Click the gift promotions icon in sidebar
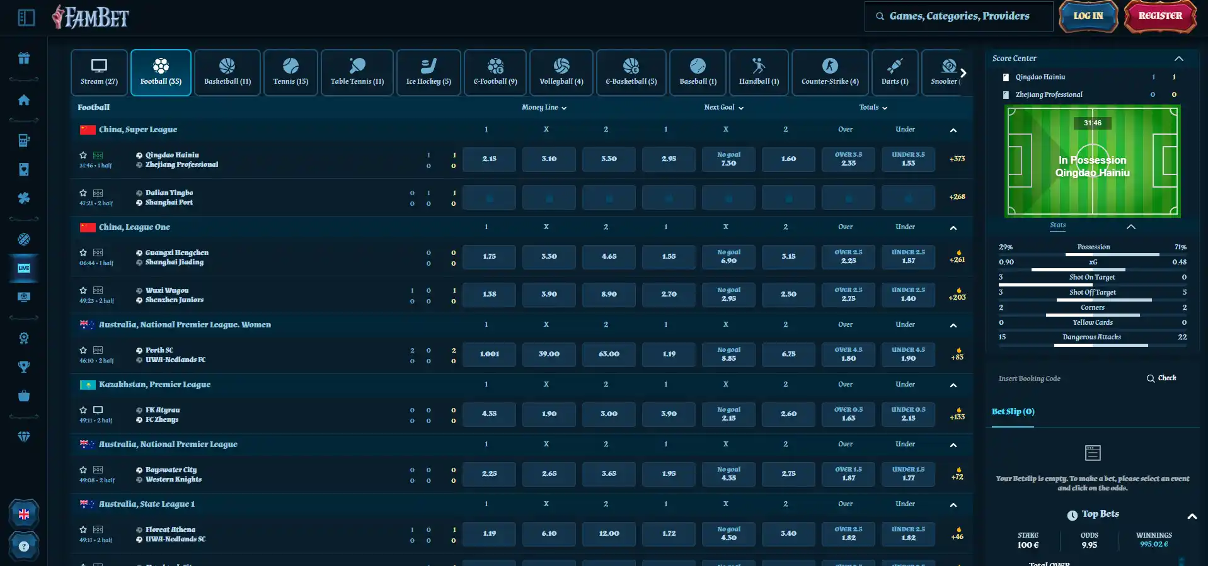 click(24, 59)
